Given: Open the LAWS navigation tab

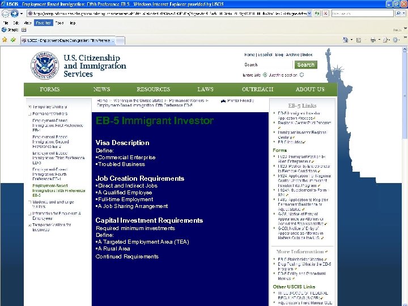Looking at the screenshot, I should coord(205,90).
